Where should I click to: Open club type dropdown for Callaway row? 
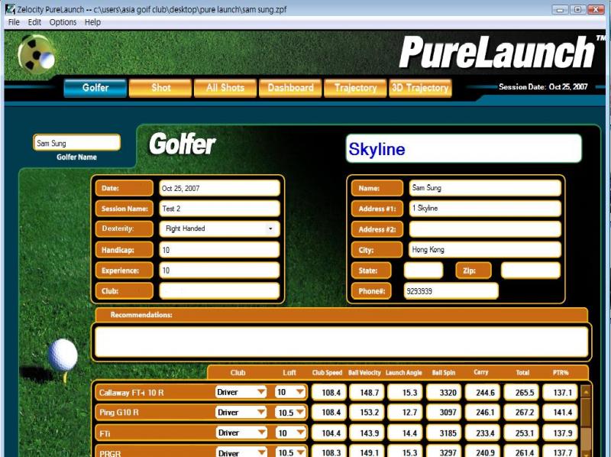[261, 392]
